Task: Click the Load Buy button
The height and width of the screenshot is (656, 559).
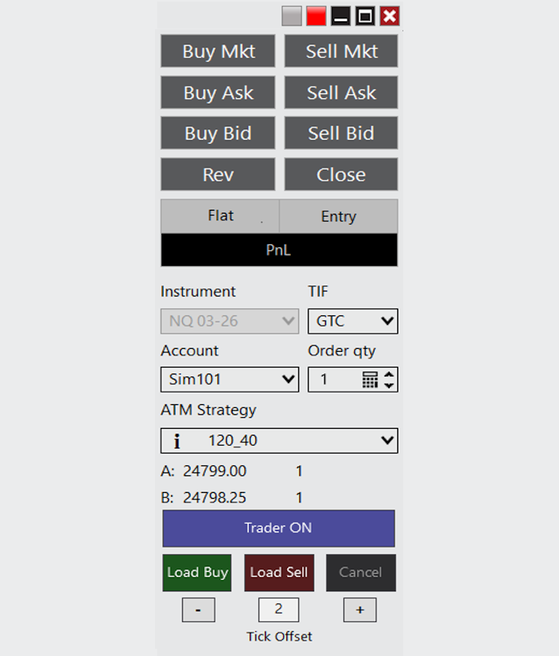Action: tap(198, 572)
